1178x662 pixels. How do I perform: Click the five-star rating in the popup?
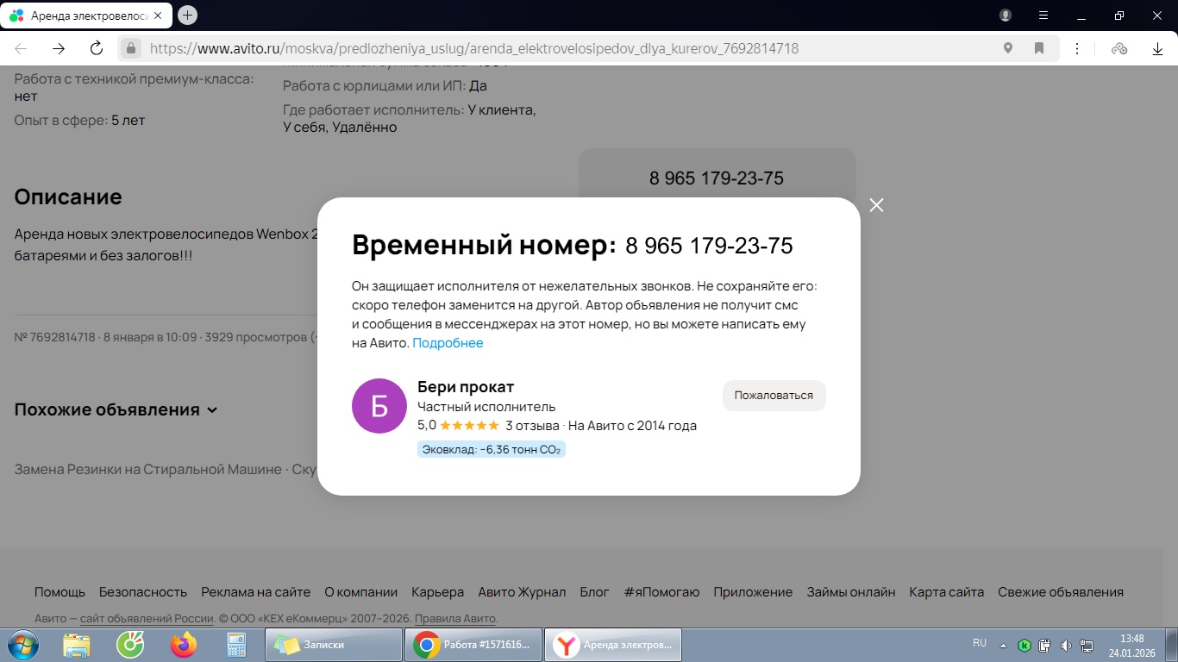(x=469, y=426)
